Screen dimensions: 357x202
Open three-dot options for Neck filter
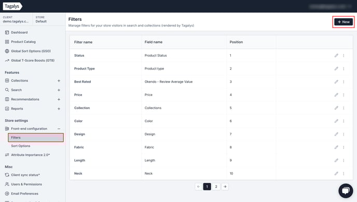click(x=344, y=173)
